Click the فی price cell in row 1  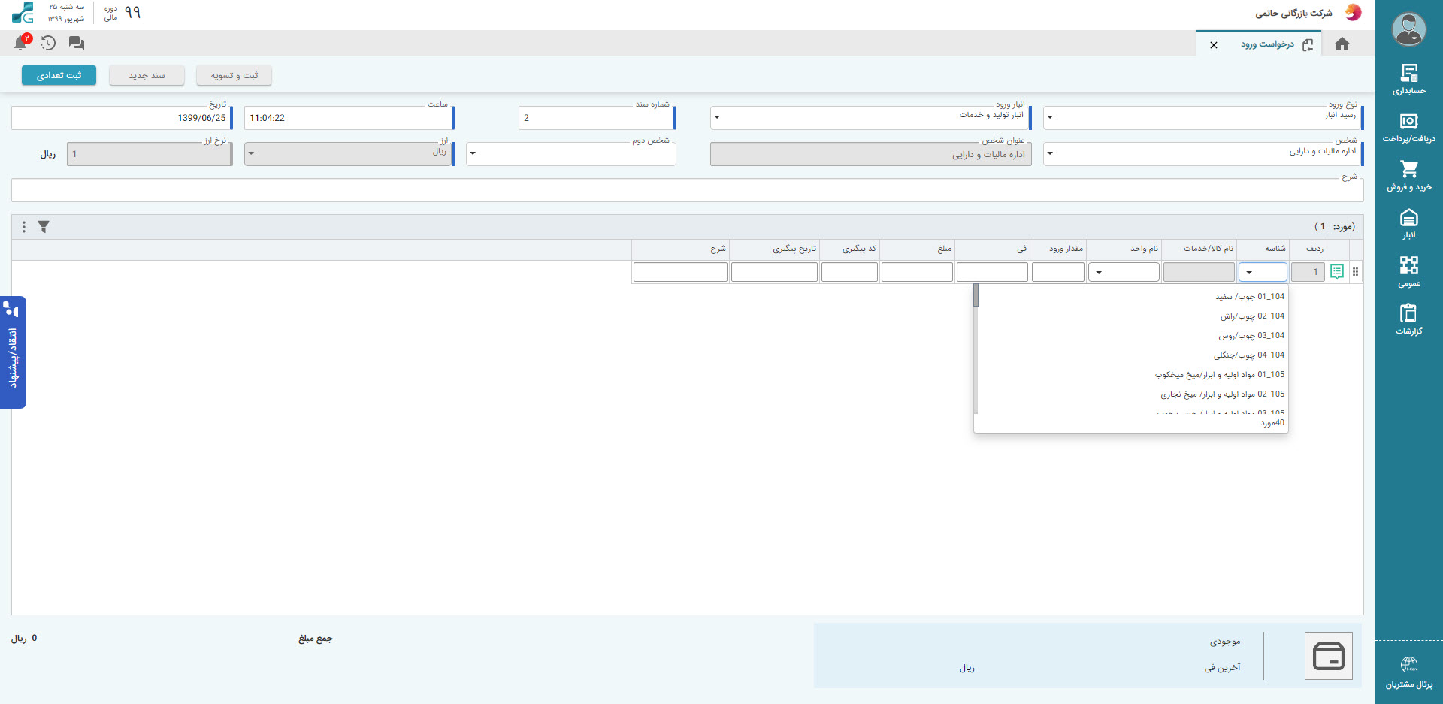point(992,272)
